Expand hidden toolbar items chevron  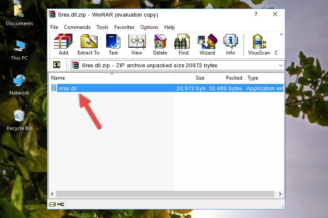282,34
